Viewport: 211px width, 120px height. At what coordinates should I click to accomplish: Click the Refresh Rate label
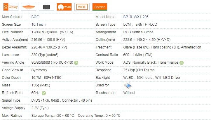pyautogui.click(x=12, y=93)
